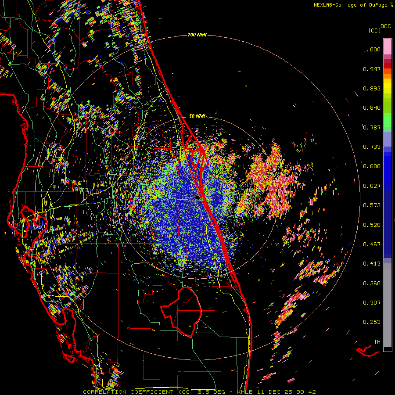The image size is (395, 395).
Task: Click the KMLB radar site dot at the map center
Action: click(198, 198)
